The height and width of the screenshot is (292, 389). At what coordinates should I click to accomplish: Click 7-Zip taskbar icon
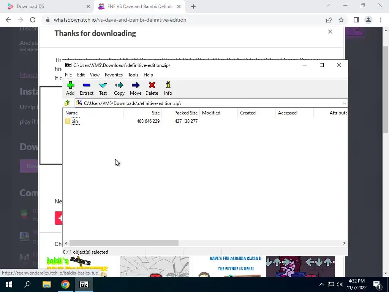(x=84, y=284)
